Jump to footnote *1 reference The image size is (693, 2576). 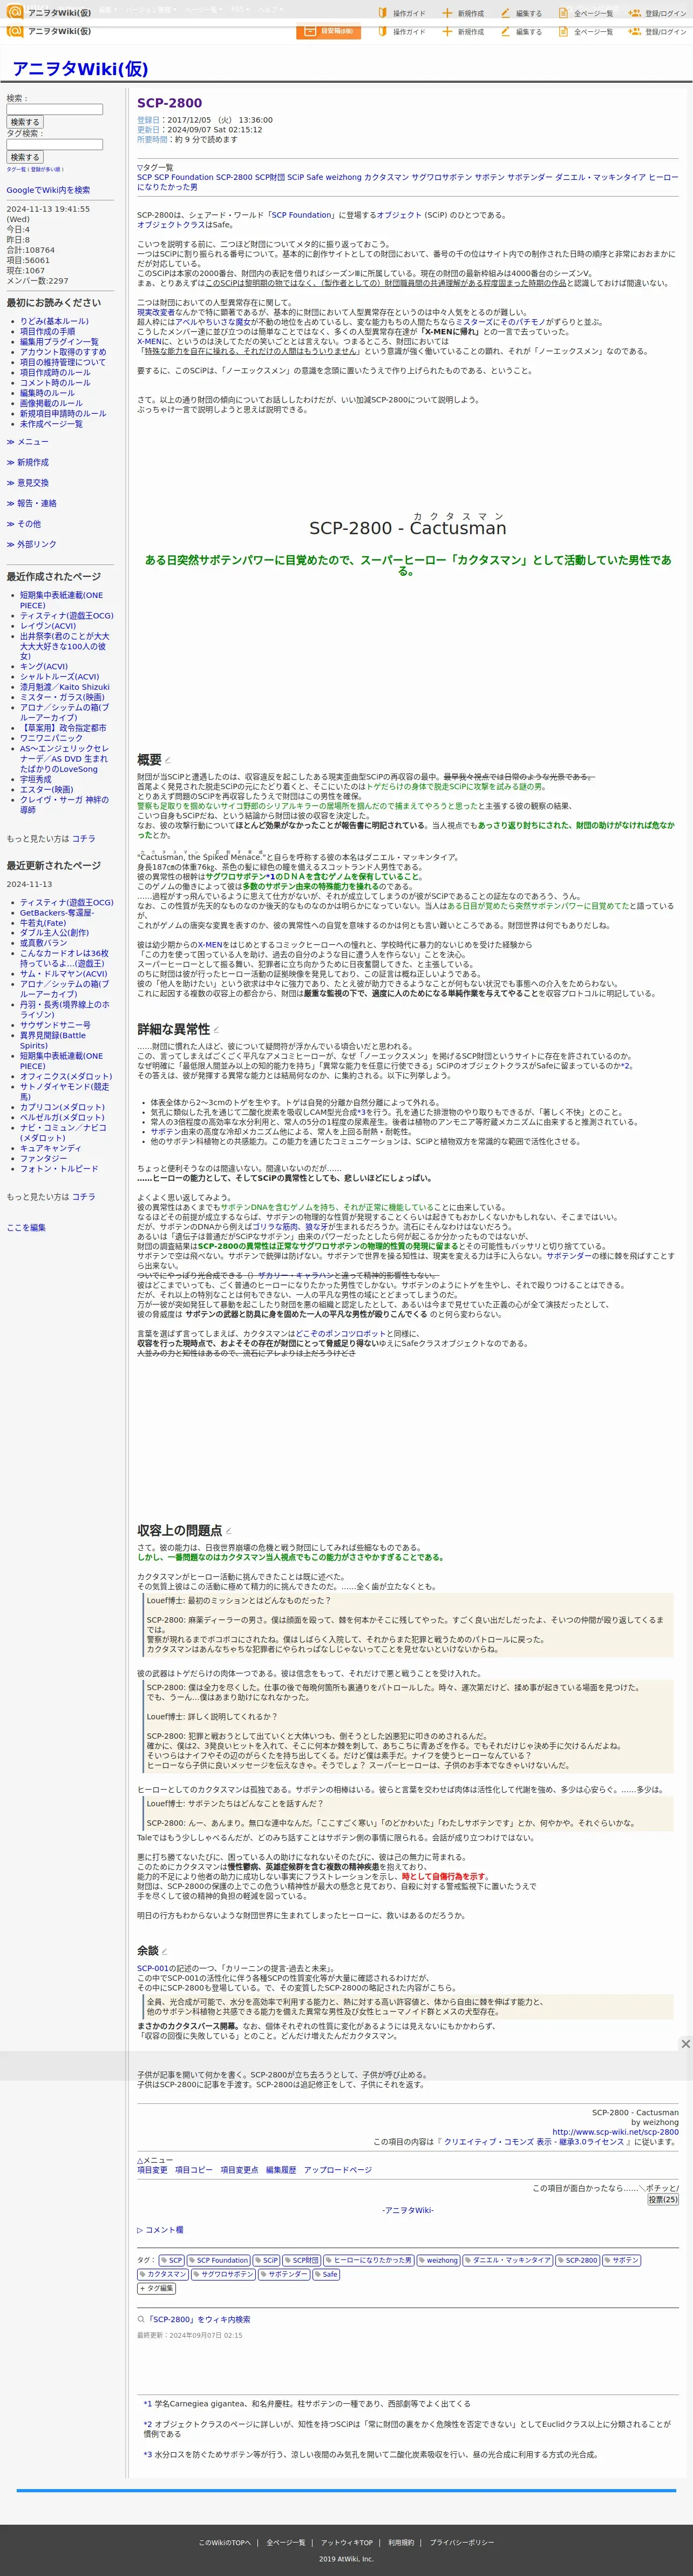pos(148,2403)
